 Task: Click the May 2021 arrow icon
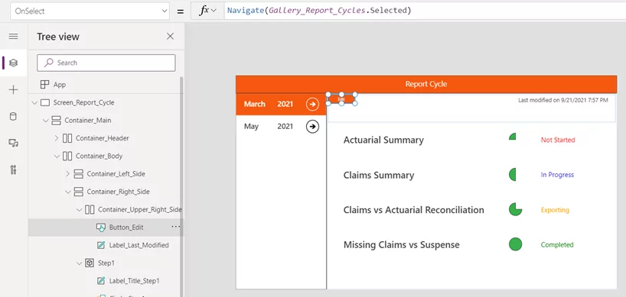(312, 127)
